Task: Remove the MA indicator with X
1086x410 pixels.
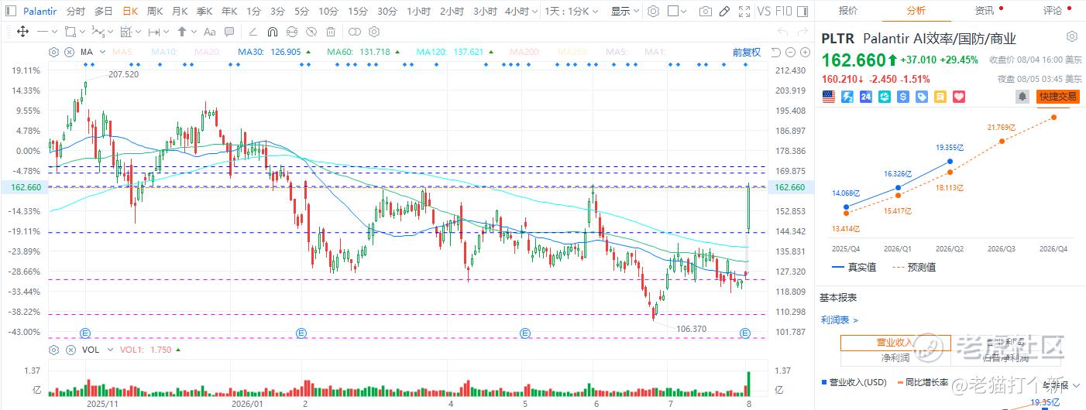Action: pos(69,52)
